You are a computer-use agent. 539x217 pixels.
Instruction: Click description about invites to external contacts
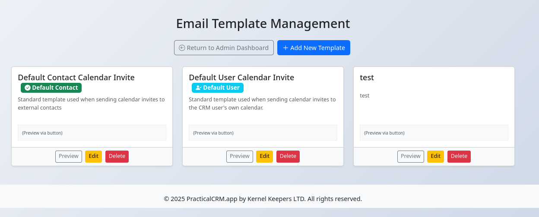coord(91,104)
